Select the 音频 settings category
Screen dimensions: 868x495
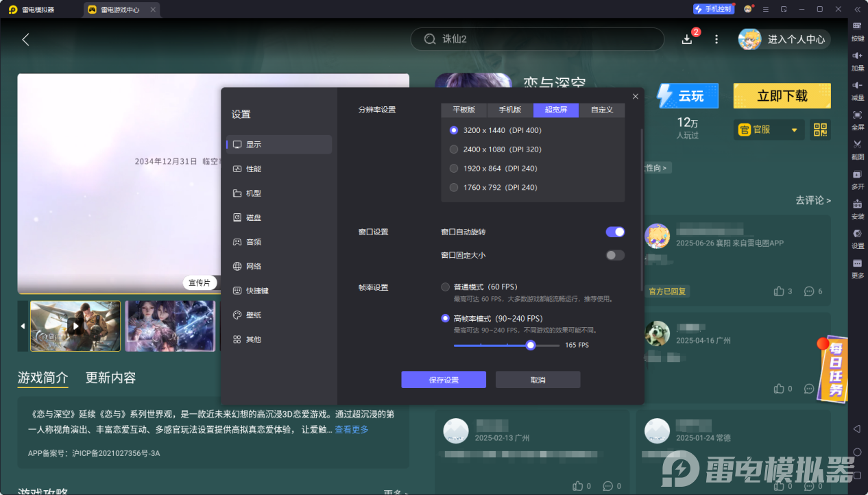coord(254,241)
